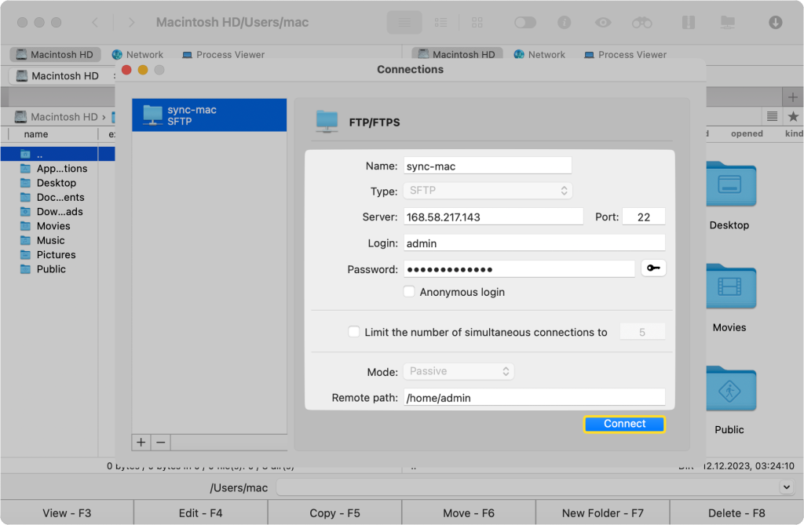Enable limiting simultaneous connections
The image size is (804, 525).
(353, 331)
